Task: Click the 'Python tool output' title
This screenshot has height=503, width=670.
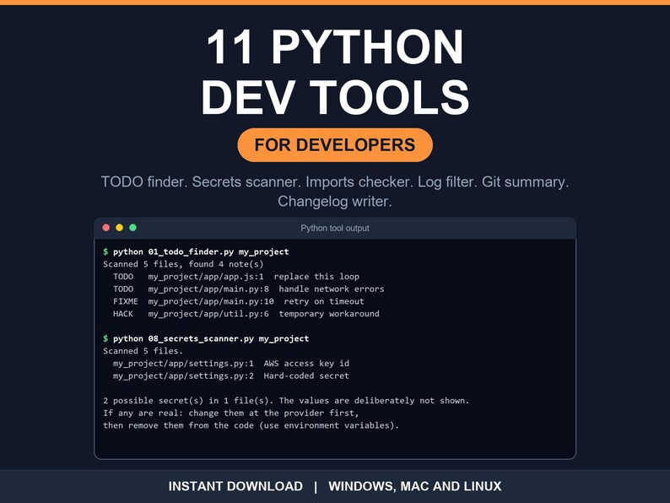Action: coord(335,228)
